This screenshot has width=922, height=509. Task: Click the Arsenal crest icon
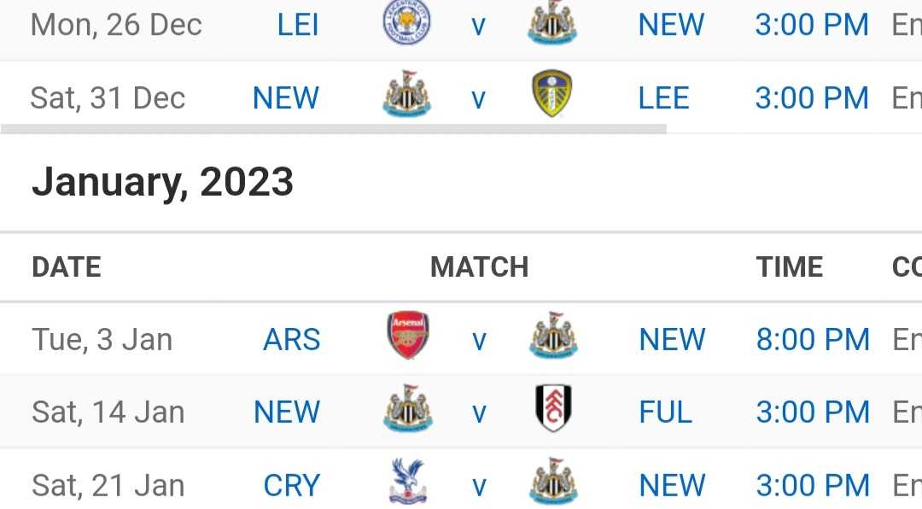tap(408, 336)
